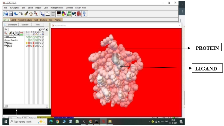The width and height of the screenshot is (224, 126).
Task: Click the grey redo arrow icon
Action: pos(21,14)
